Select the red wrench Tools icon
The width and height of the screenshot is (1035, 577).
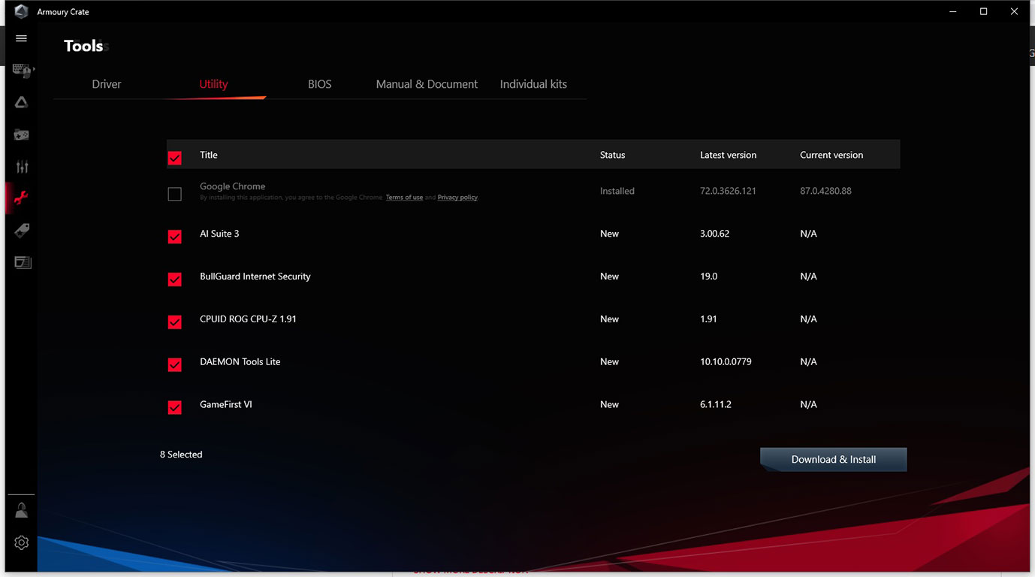[x=22, y=198]
